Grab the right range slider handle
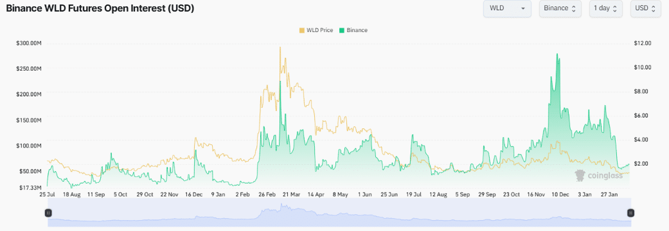This screenshot has height=231, width=669. (630, 212)
